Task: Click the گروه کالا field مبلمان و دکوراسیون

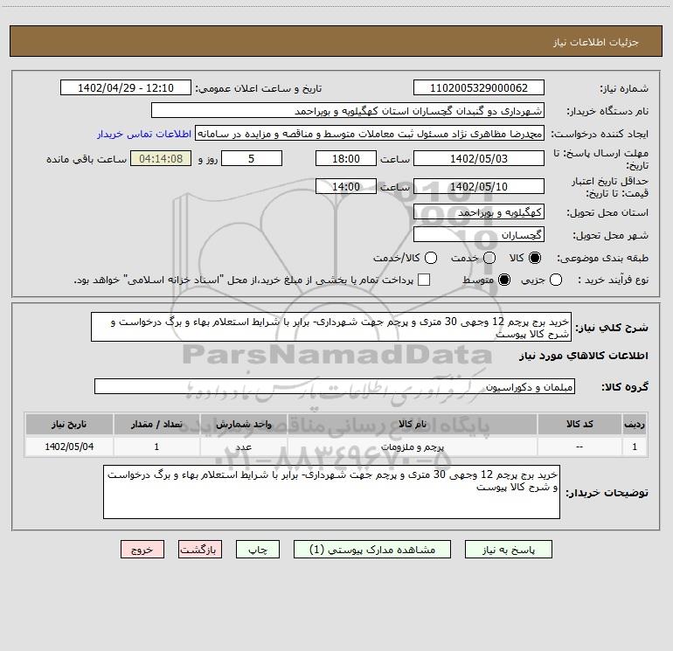Action: pyautogui.click(x=335, y=386)
